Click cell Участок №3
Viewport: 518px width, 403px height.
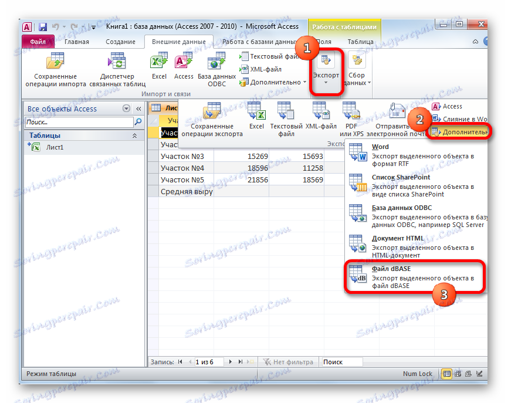(x=187, y=156)
